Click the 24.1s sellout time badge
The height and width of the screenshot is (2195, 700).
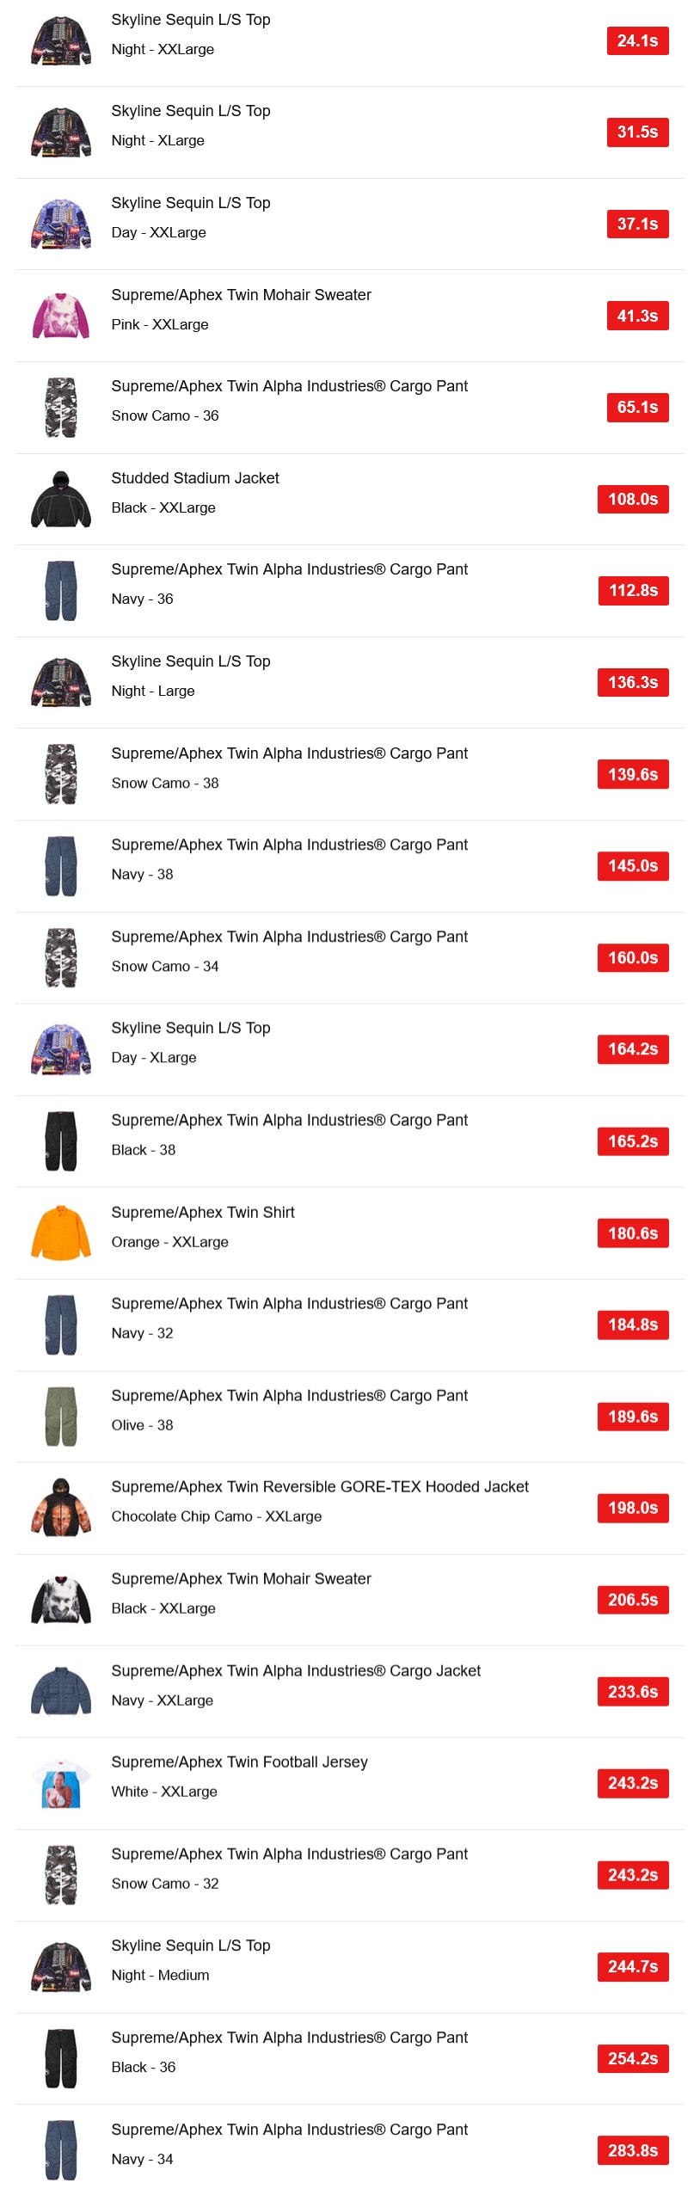click(x=637, y=40)
